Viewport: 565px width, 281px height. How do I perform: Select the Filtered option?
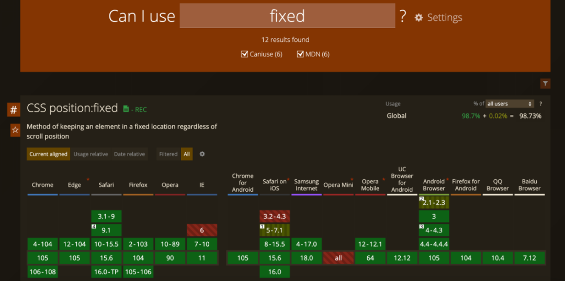coord(168,154)
